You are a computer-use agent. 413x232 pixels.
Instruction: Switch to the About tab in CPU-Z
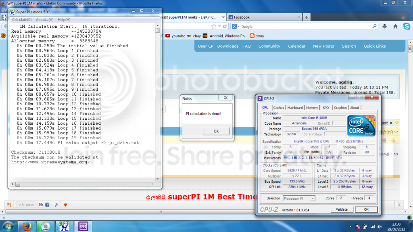355,108
